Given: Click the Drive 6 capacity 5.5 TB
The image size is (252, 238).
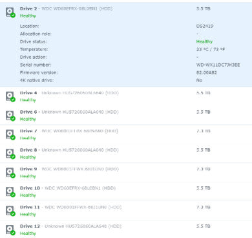Looking at the screenshot, I should click(x=204, y=112).
